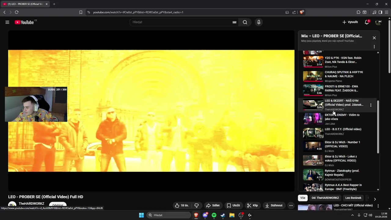The width and height of the screenshot is (391, 220).
Task: Show more filter chips with right chevron
Action: click(x=375, y=199)
